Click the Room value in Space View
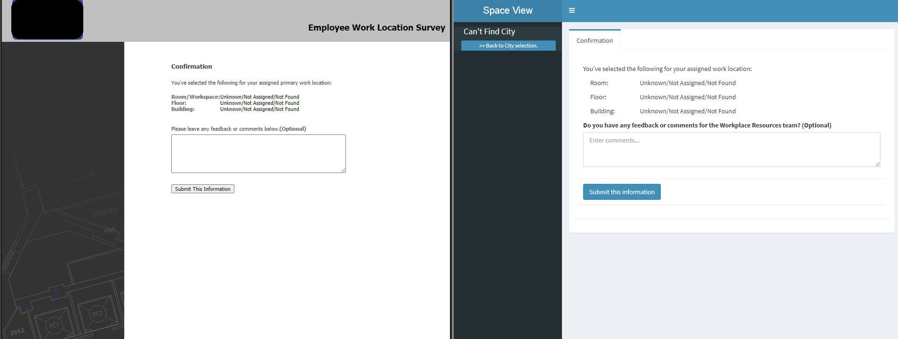The height and width of the screenshot is (339, 898). coord(688,83)
